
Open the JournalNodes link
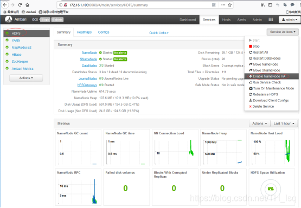coord(88,79)
